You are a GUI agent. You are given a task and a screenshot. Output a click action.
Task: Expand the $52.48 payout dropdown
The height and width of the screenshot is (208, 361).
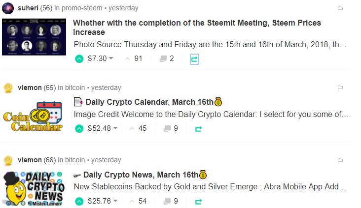115,129
